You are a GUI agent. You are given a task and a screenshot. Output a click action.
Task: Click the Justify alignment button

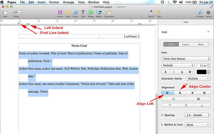204,92
